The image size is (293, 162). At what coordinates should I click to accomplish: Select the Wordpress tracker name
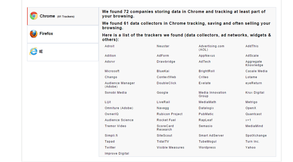pos(207,148)
